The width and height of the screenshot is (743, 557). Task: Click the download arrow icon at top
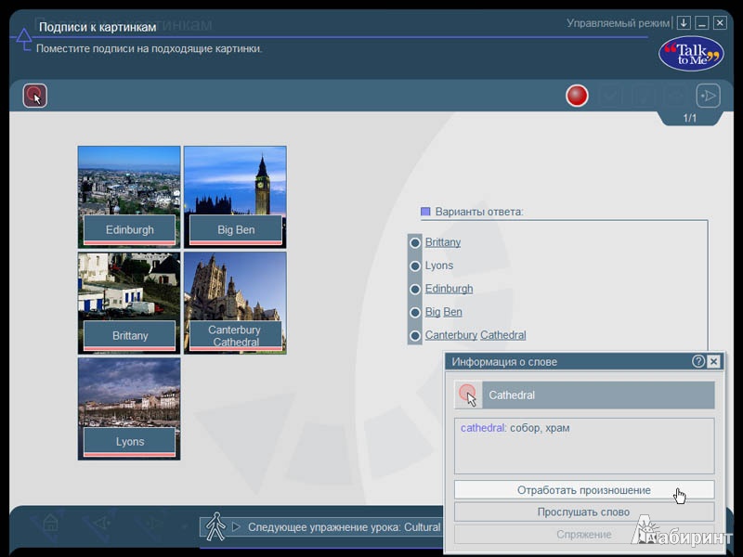pos(684,22)
